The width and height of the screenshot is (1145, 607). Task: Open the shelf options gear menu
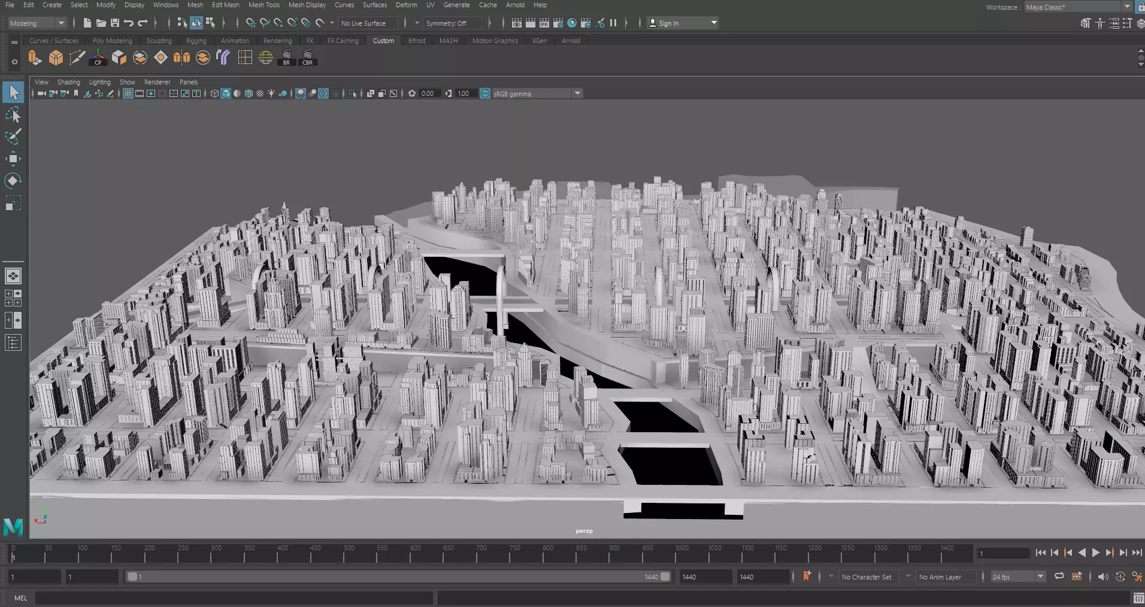[14, 62]
